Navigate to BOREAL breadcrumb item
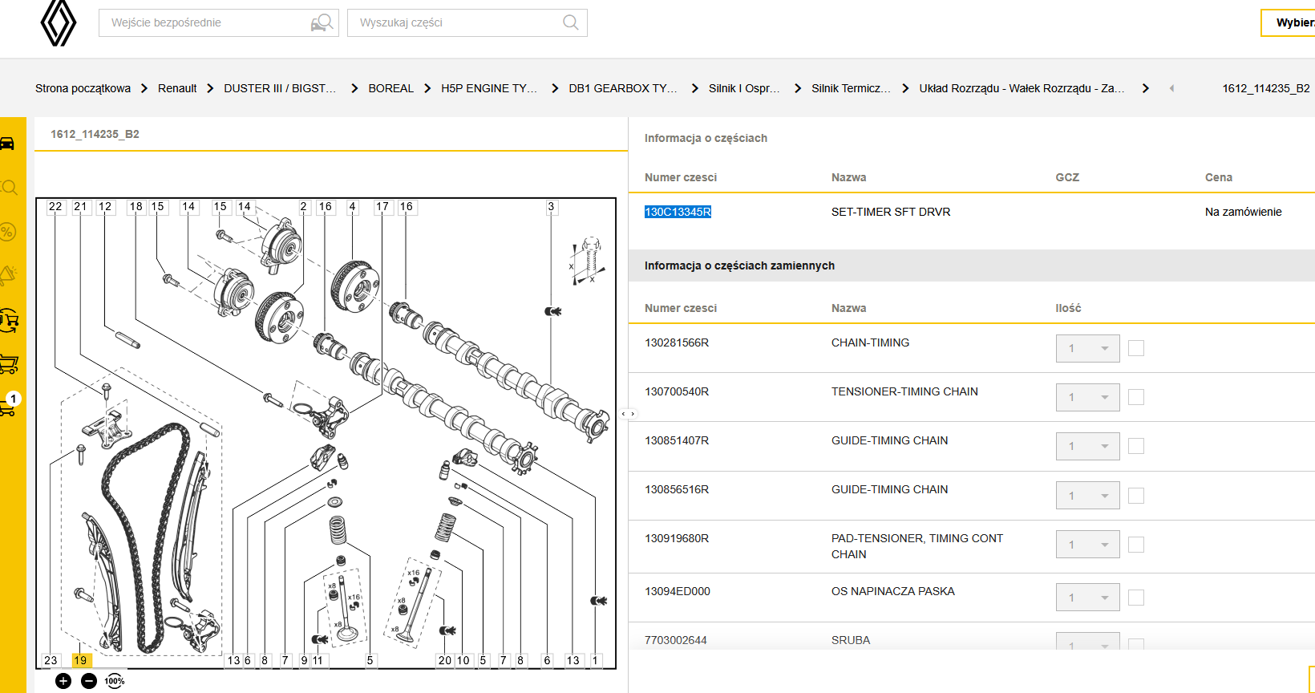This screenshot has width=1315, height=693. [390, 88]
